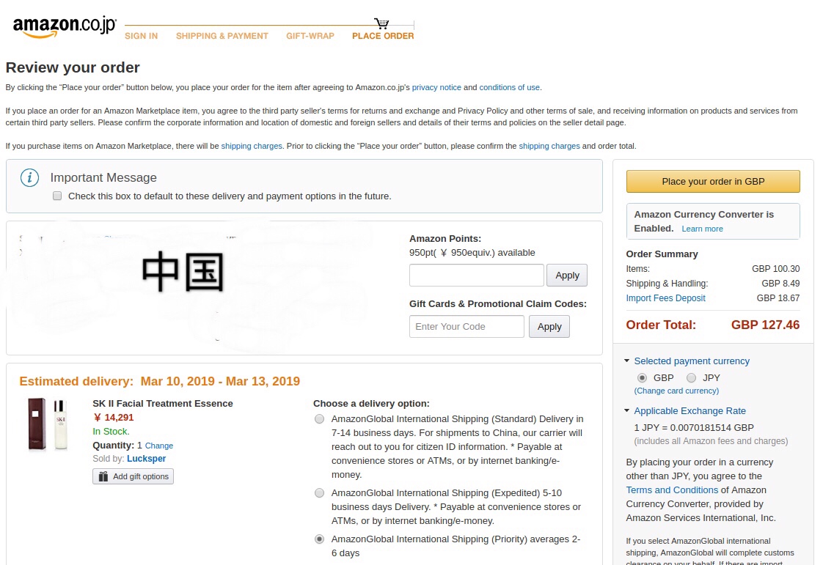This screenshot has height=565, width=834.
Task: Click the Change quantity link
Action: (x=159, y=446)
